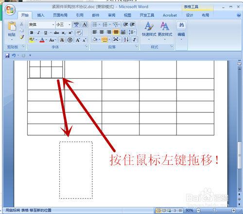The height and width of the screenshot is (214, 243).
Task: Open font size dropdown 小三
Action: [69, 25]
